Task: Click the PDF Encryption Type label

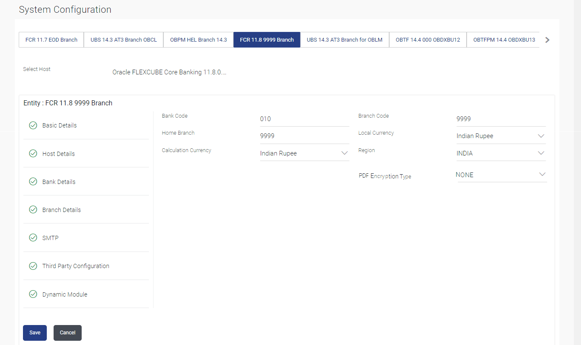Action: pyautogui.click(x=385, y=176)
